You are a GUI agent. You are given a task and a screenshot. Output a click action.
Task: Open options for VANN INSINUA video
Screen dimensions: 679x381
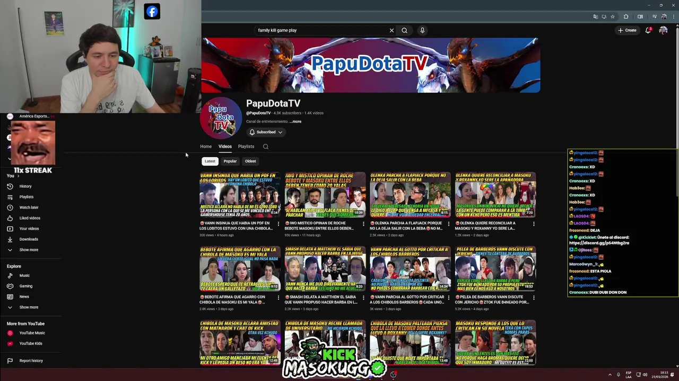pos(278,224)
